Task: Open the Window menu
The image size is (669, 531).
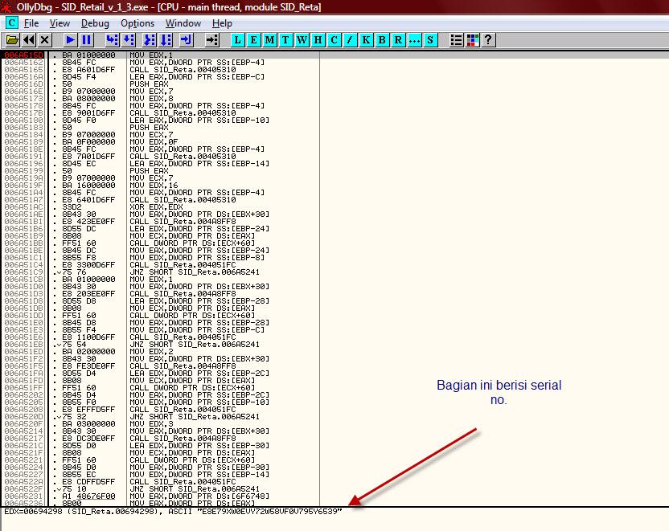Action: pos(183,23)
